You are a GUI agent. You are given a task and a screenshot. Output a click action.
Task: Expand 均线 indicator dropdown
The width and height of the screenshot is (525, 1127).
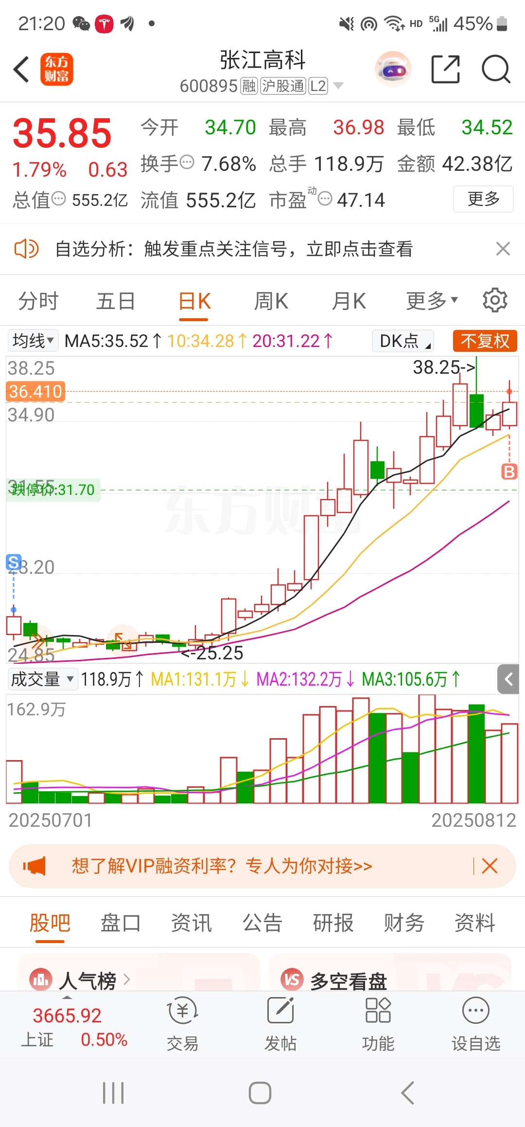click(33, 340)
